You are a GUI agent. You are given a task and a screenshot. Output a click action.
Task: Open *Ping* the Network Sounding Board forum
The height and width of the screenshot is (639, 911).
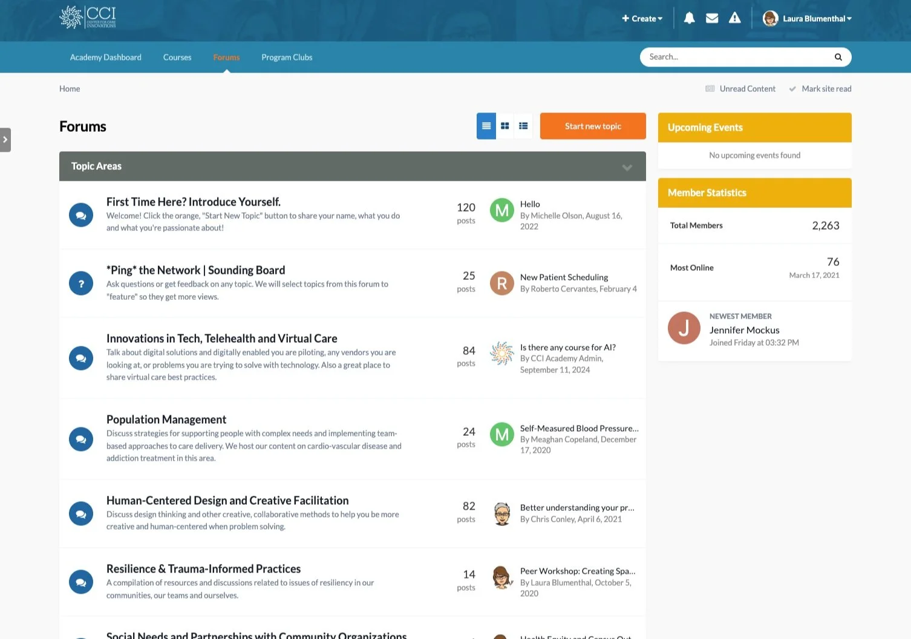tap(195, 270)
